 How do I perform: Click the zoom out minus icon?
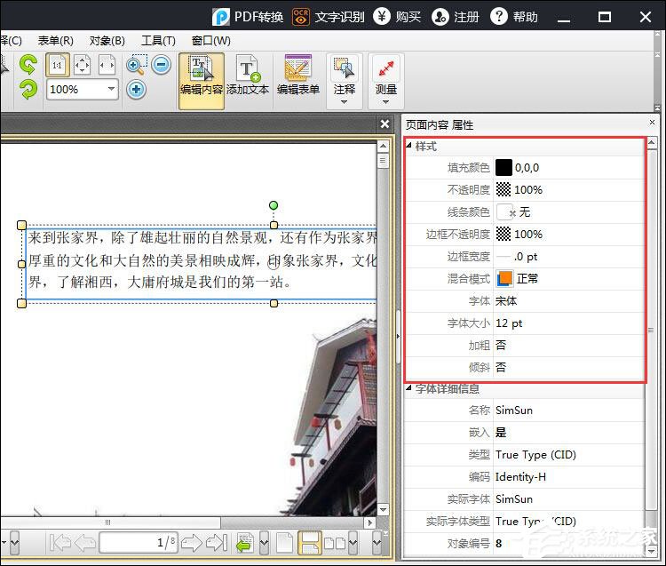(x=161, y=64)
